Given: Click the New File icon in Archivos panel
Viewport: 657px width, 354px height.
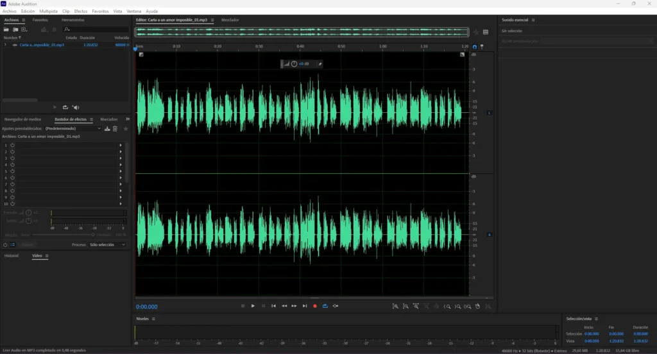Looking at the screenshot, I should tap(24, 29).
